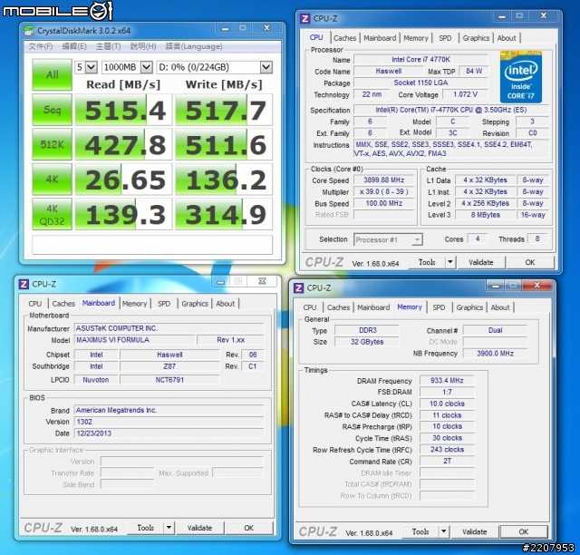Select Graphics tab in Mainboard window
Viewport: 580px width, 555px height.
(195, 304)
